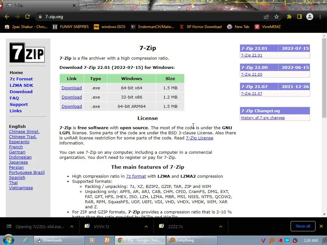Download the 64-bit ARM64 installer
Viewport: 327px width, 245px height.
[72, 106]
